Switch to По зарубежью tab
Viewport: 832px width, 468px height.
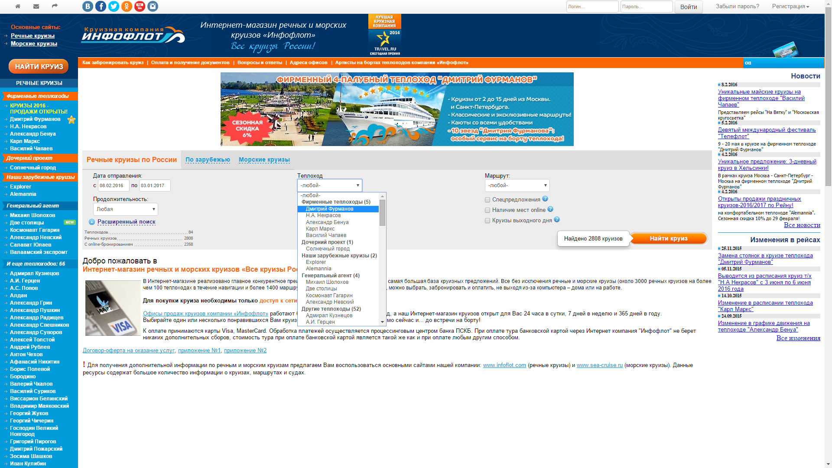coord(208,160)
